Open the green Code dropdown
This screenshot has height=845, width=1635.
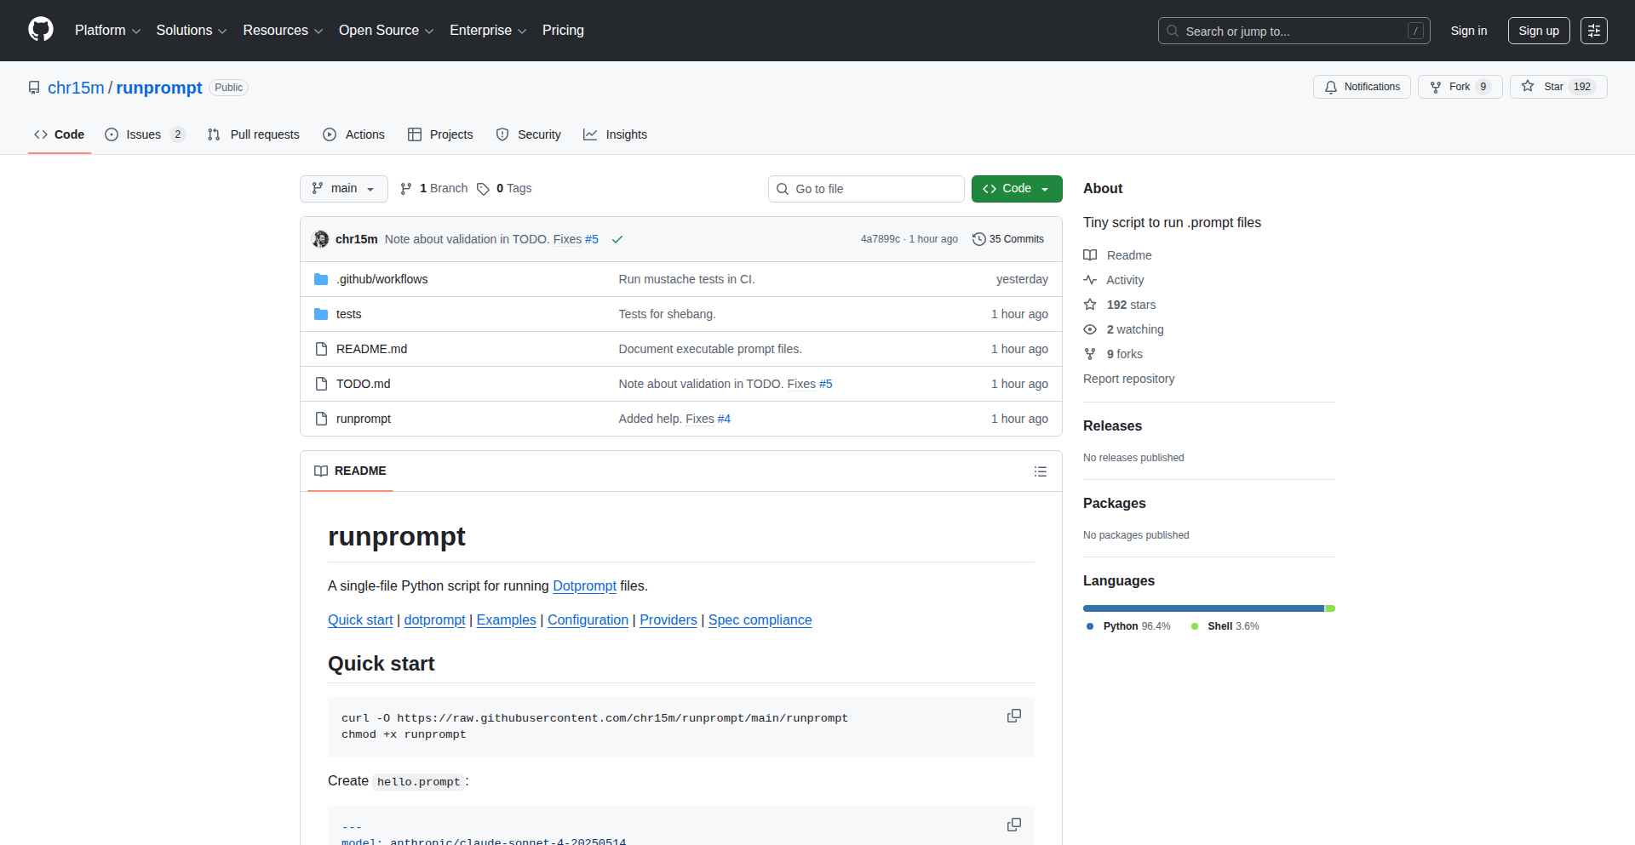(x=1016, y=188)
